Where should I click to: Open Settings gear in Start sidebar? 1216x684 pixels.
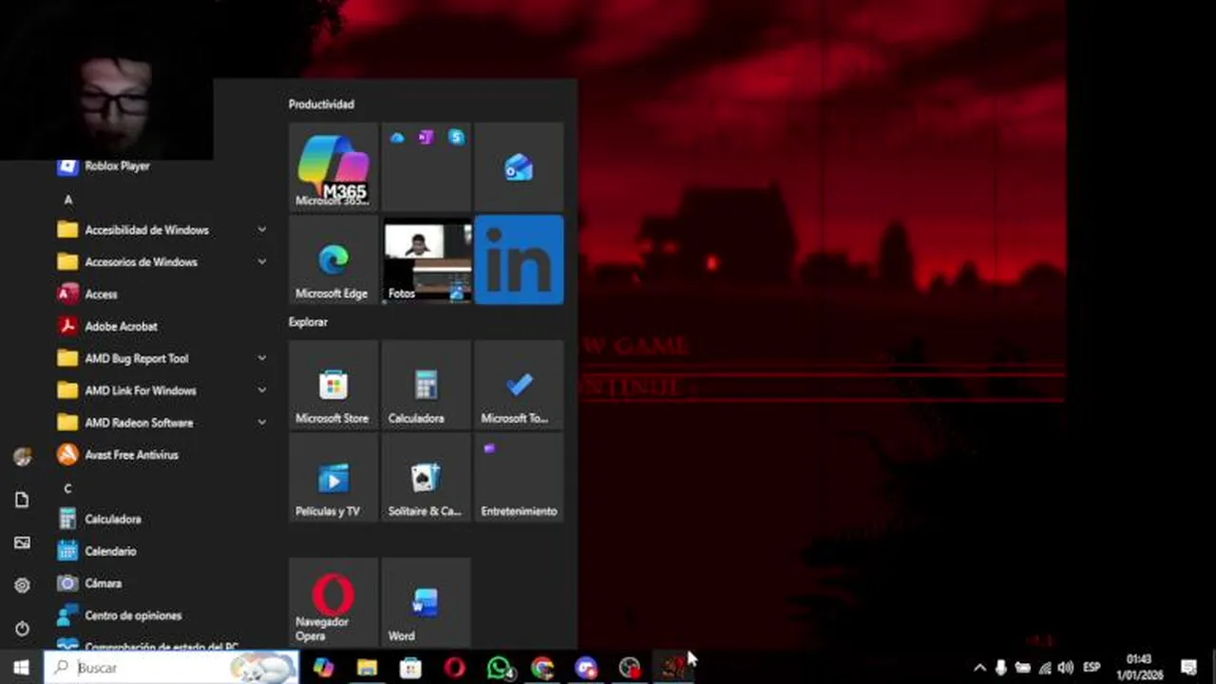coord(22,585)
